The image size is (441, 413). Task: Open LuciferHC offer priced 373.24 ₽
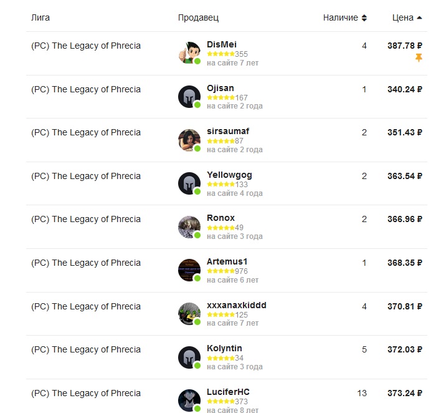pos(405,393)
